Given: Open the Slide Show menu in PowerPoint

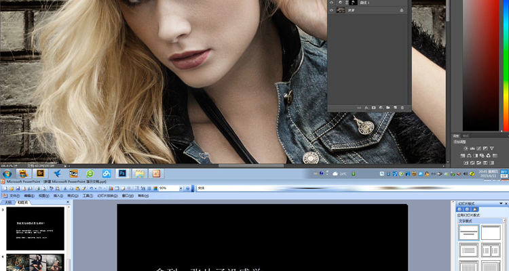Looking at the screenshot, I should 107,196.
